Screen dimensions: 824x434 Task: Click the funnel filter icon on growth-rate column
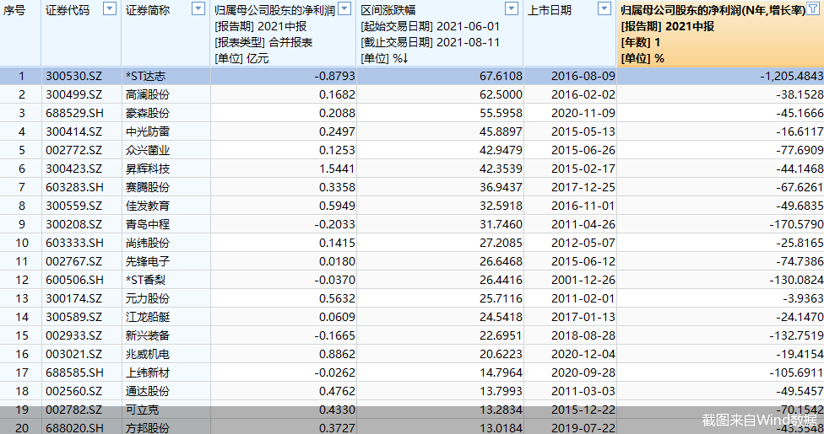pos(813,8)
